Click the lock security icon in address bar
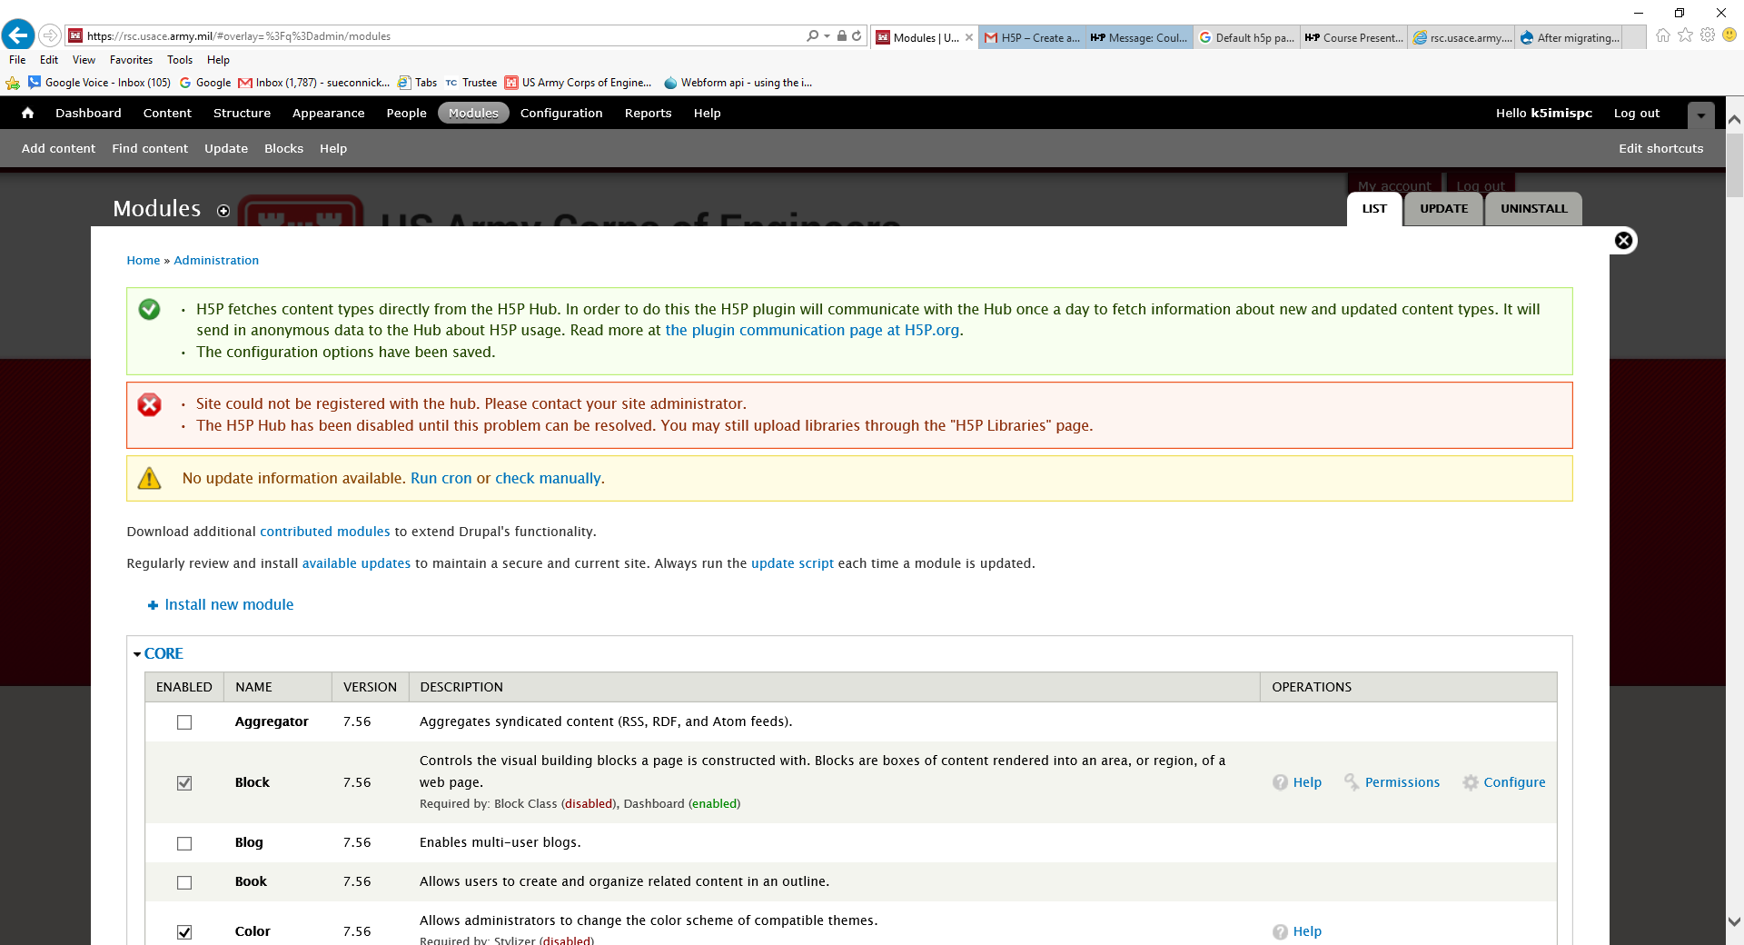This screenshot has width=1744, height=945. [842, 36]
